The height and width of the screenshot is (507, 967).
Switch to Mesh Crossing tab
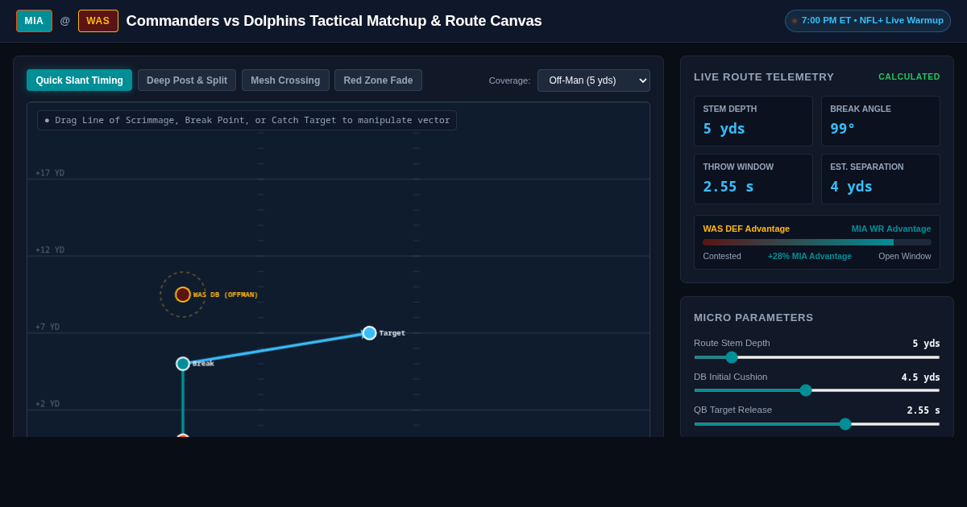pos(285,80)
